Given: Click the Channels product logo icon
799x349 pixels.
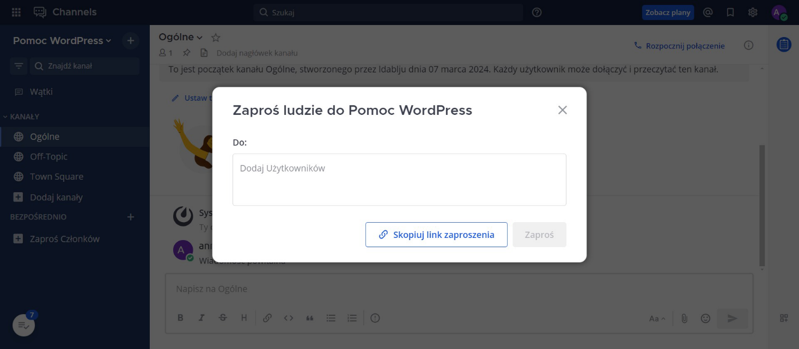Looking at the screenshot, I should pyautogui.click(x=40, y=12).
